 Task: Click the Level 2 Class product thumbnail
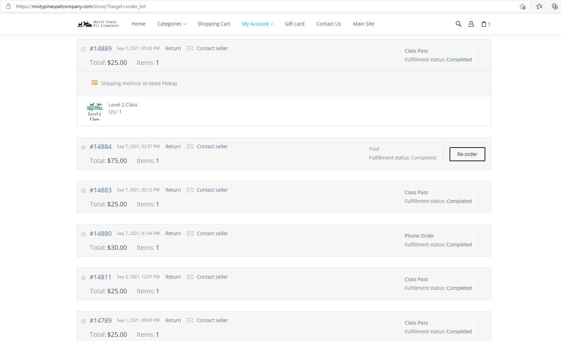point(95,111)
